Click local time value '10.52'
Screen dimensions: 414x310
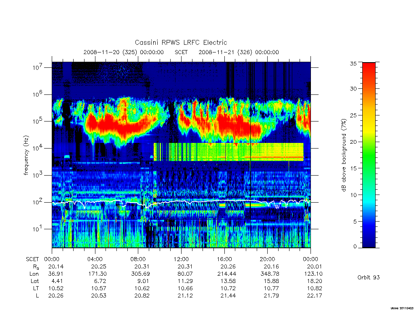pos(56,288)
